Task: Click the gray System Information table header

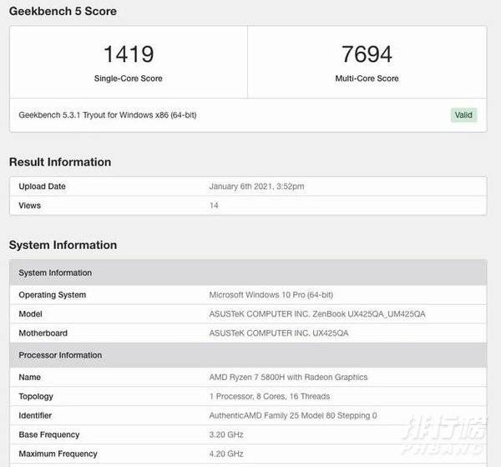Action: tap(248, 272)
